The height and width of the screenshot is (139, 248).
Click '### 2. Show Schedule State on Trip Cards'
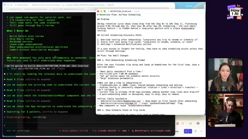(121, 110)
